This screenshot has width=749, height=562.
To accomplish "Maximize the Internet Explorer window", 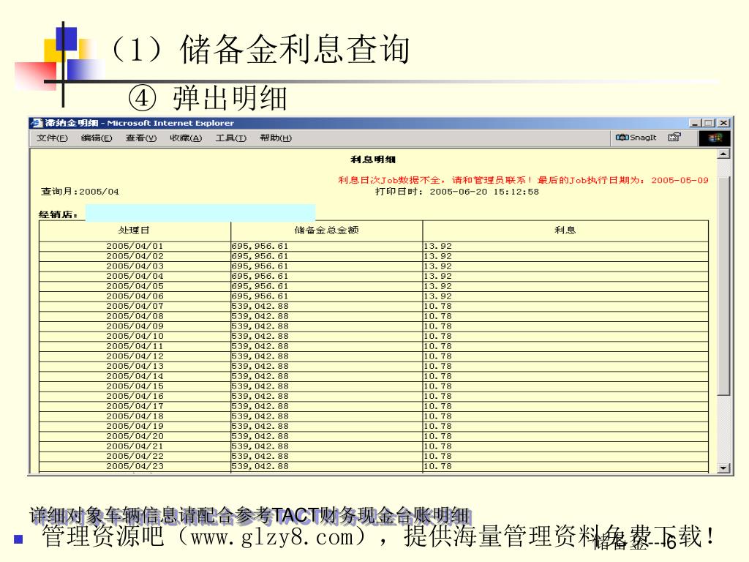I will [x=709, y=123].
